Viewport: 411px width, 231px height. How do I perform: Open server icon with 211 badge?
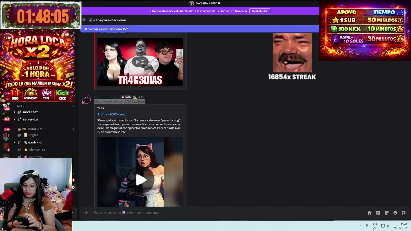(x=6, y=106)
